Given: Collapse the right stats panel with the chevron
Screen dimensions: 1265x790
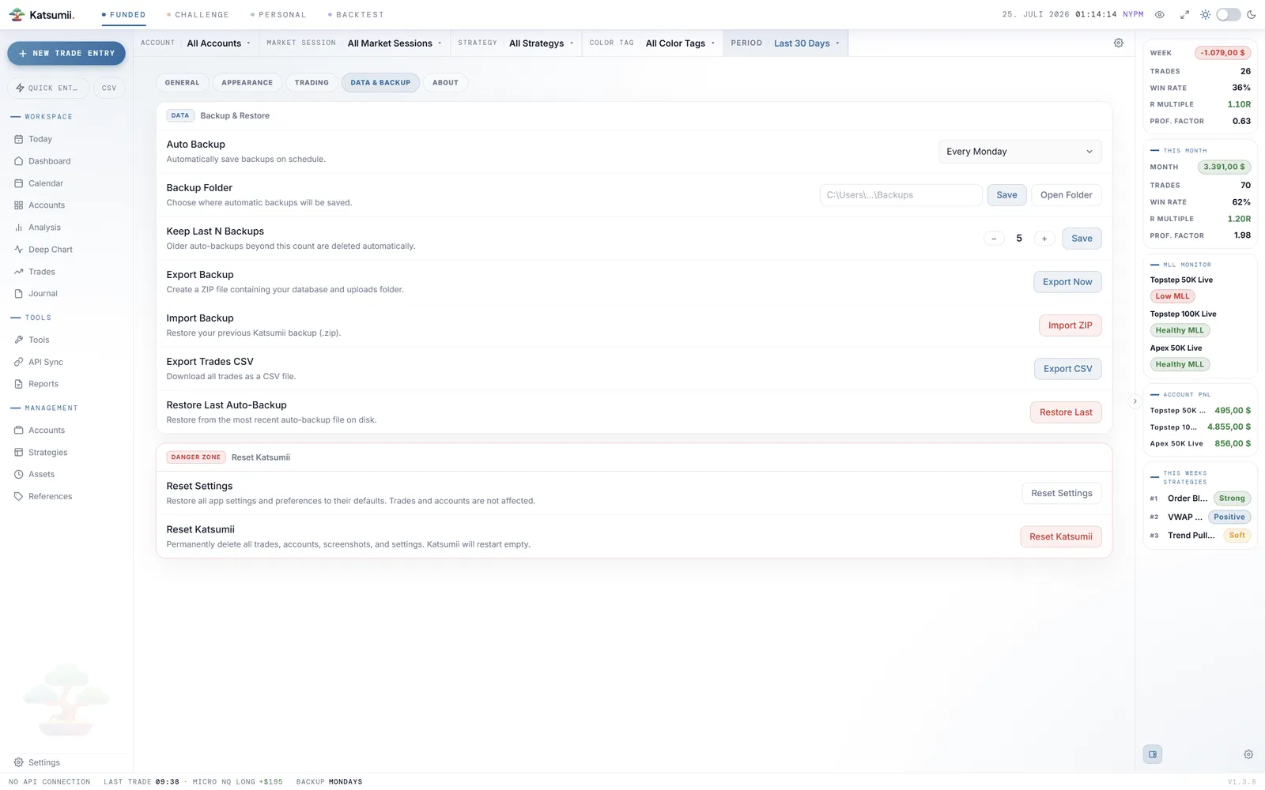Looking at the screenshot, I should (1135, 401).
